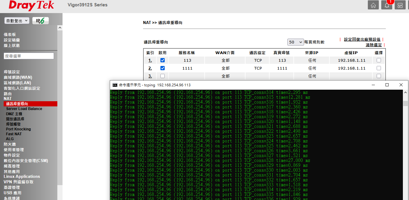Click the DrayTek logo
Image resolution: width=409 pixels, height=200 pixels.
(31, 5)
